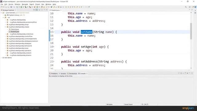Click the Open Type toolbar icon

pos(42,7)
